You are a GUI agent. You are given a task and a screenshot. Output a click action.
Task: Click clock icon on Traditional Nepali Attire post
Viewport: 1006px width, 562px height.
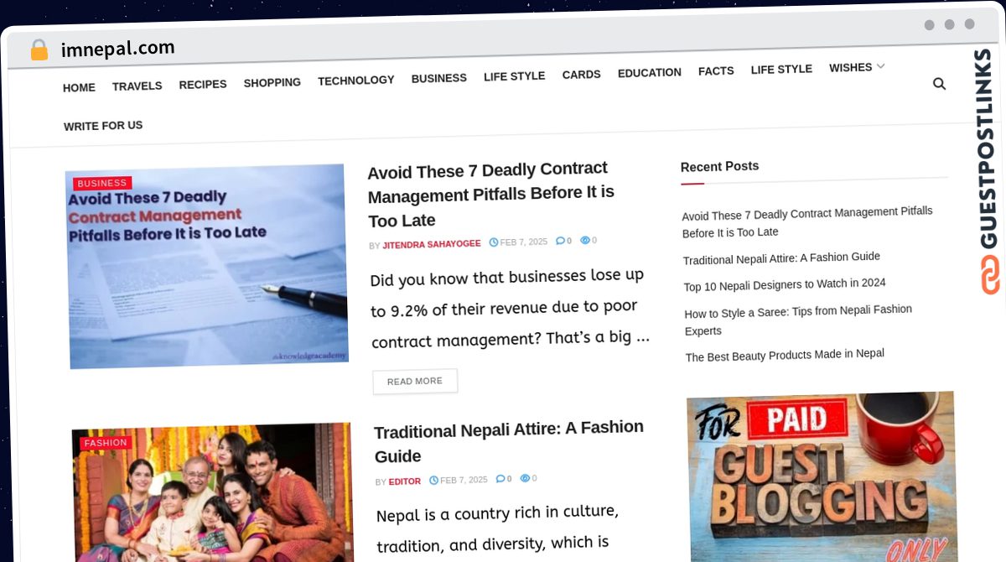[433, 481]
